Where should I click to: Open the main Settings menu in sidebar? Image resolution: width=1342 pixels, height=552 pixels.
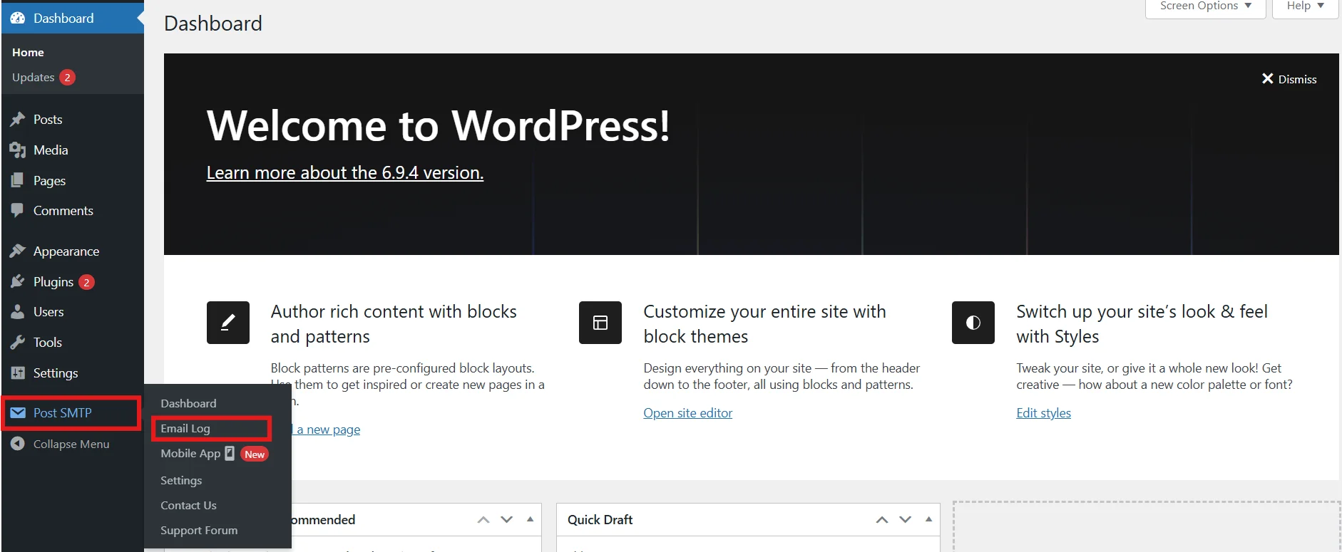point(73,373)
